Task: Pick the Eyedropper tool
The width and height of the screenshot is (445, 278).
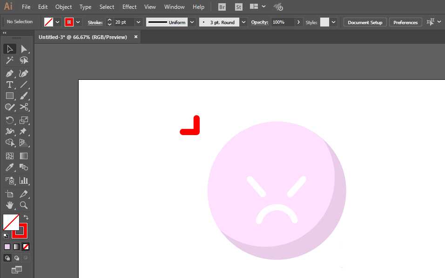Action: click(x=10, y=167)
